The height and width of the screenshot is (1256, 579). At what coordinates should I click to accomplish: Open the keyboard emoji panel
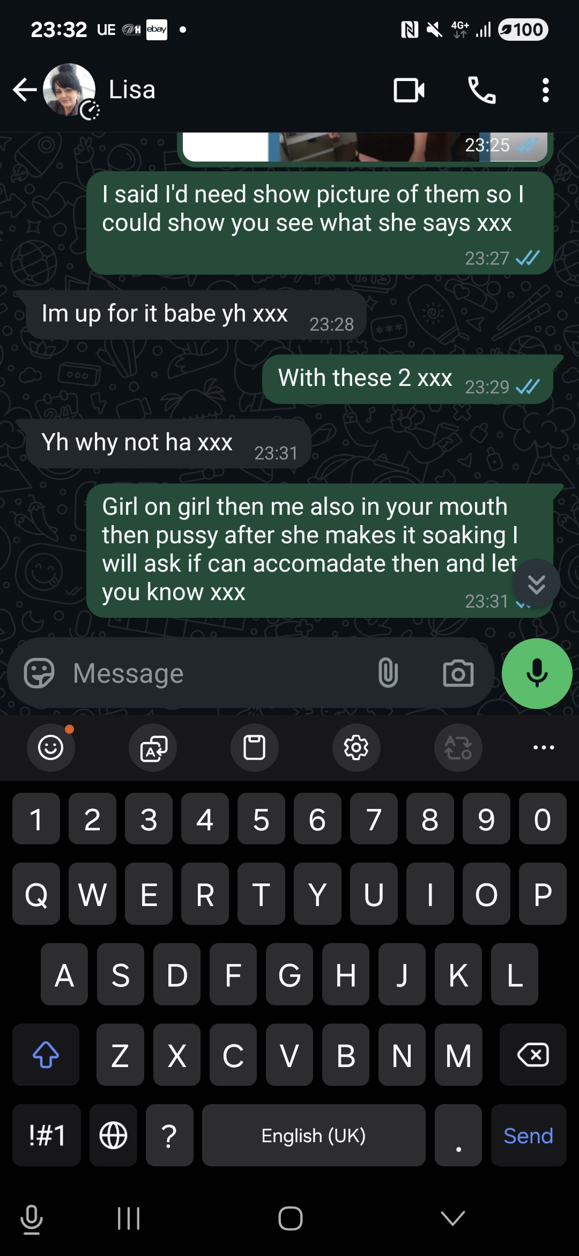pyautogui.click(x=51, y=747)
